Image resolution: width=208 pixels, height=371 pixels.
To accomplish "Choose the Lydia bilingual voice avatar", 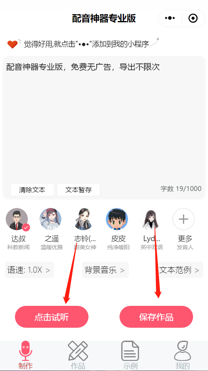I will click(x=151, y=219).
